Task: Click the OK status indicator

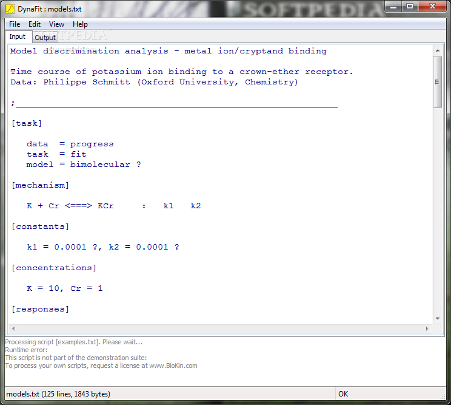Action: point(343,393)
